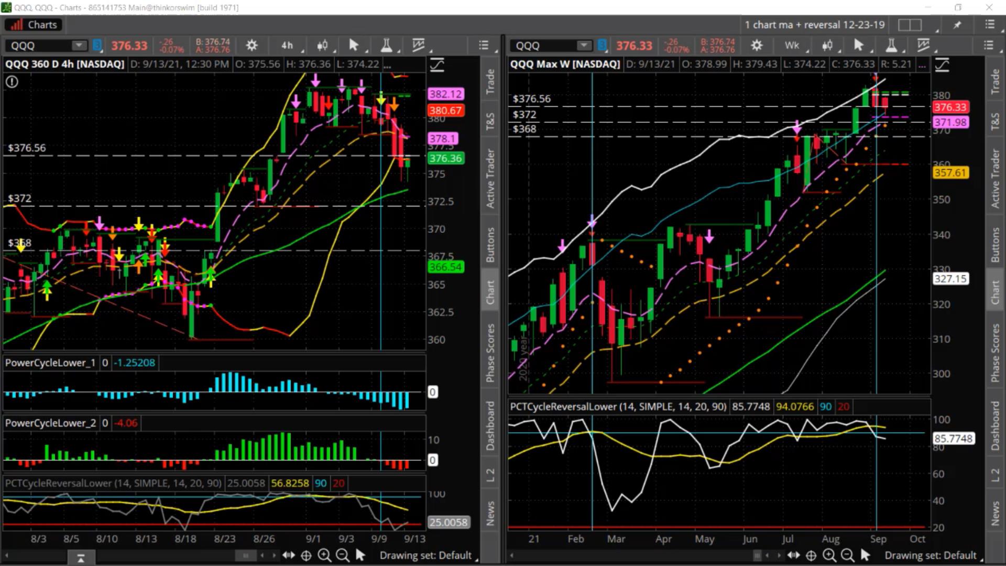
Task: Select the pointer drawing tool on left chart toolbar
Action: click(x=354, y=46)
